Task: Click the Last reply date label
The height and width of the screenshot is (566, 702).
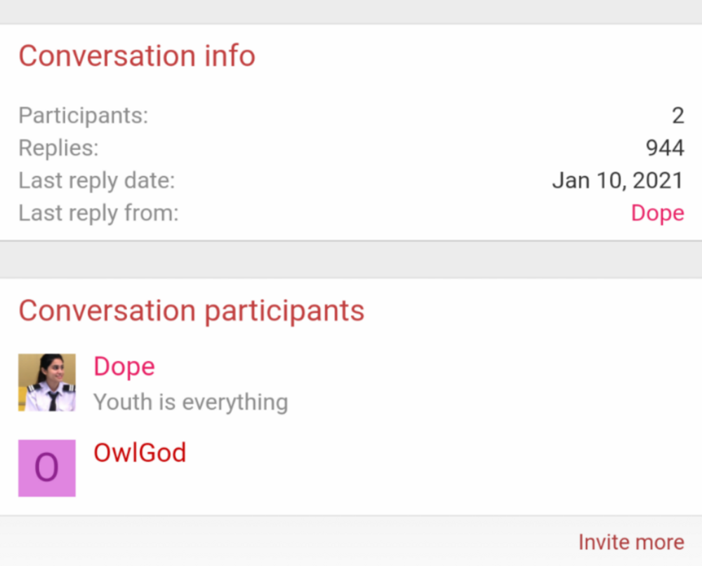Action: [x=96, y=180]
